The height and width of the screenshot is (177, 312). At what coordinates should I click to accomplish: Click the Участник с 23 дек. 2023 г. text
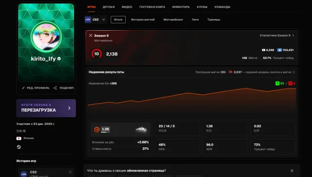pos(36,124)
